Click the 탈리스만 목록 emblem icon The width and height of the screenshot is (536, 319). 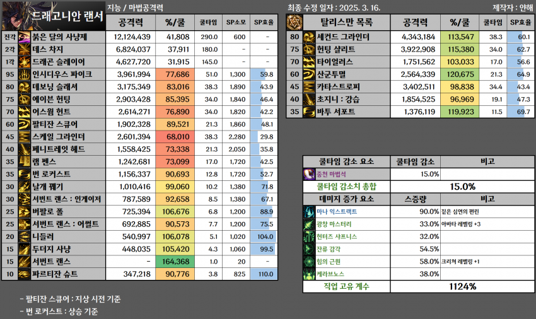coord(294,23)
